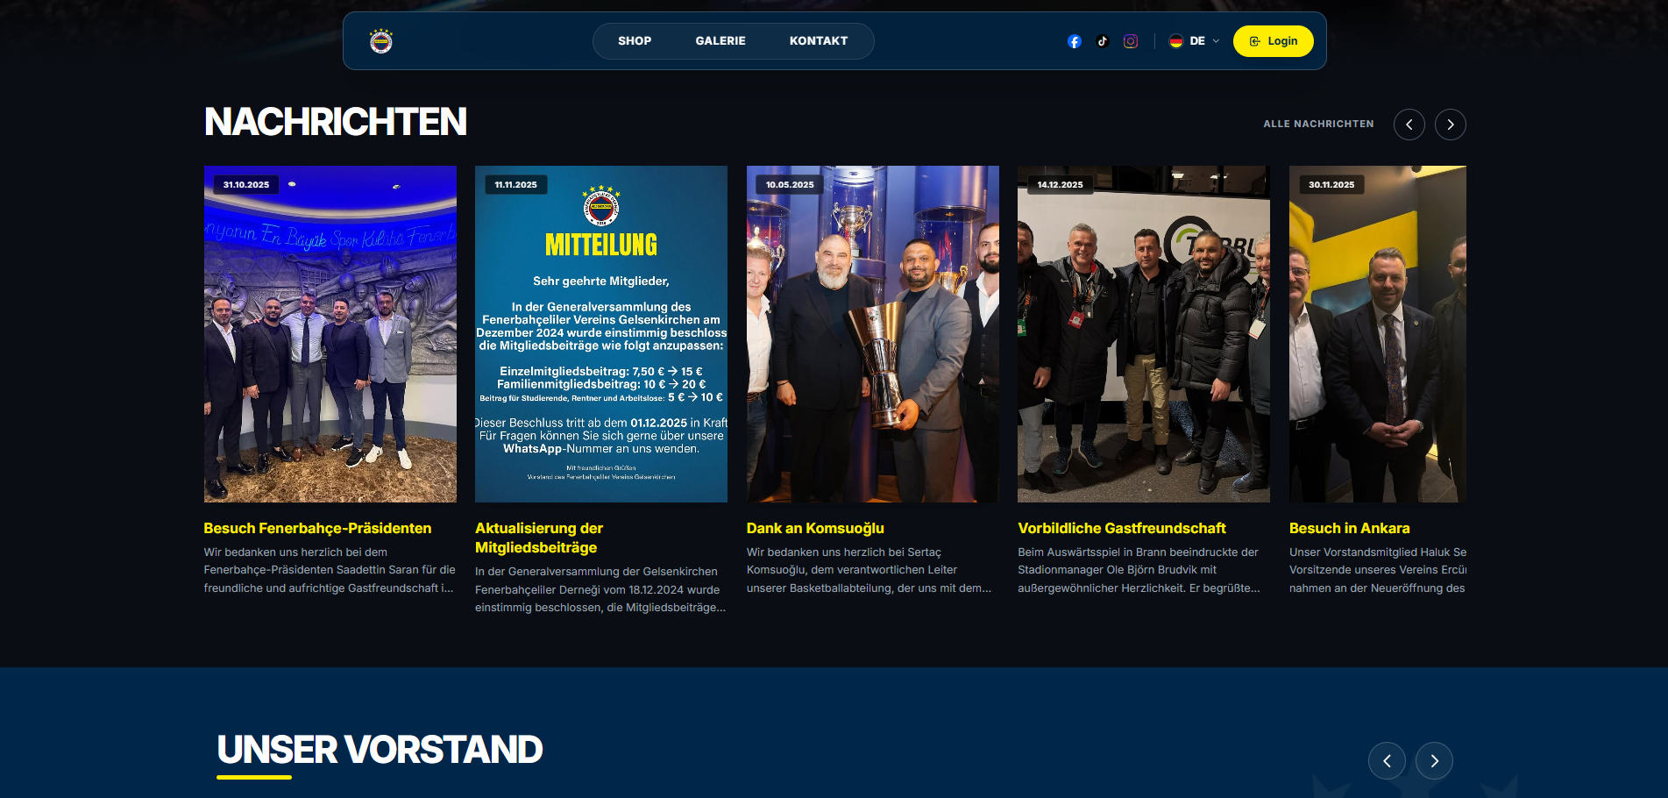Click excerpt starting 'Beim Auswärtsspiel in Brann'

pos(1140,570)
